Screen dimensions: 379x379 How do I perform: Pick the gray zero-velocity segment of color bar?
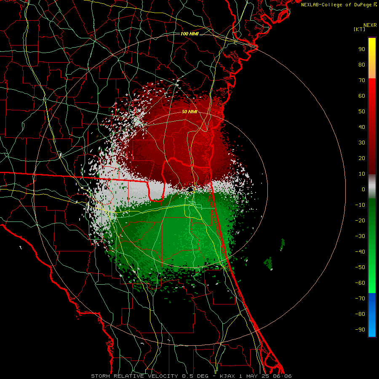pyautogui.click(x=372, y=187)
